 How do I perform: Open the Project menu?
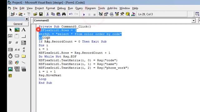[x=39, y=8]
